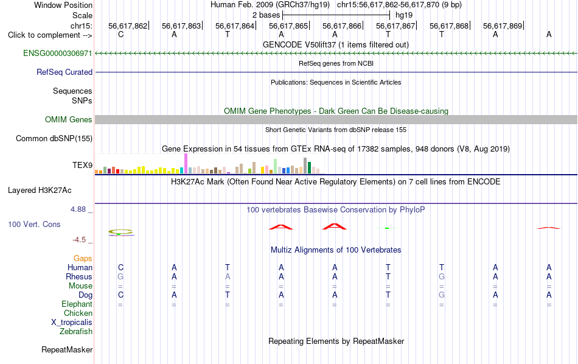Click the Window Position label
The image size is (578, 364).
[x=63, y=5]
